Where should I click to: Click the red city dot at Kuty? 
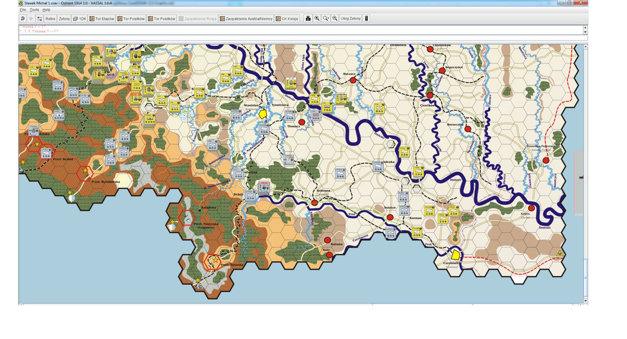(329, 255)
